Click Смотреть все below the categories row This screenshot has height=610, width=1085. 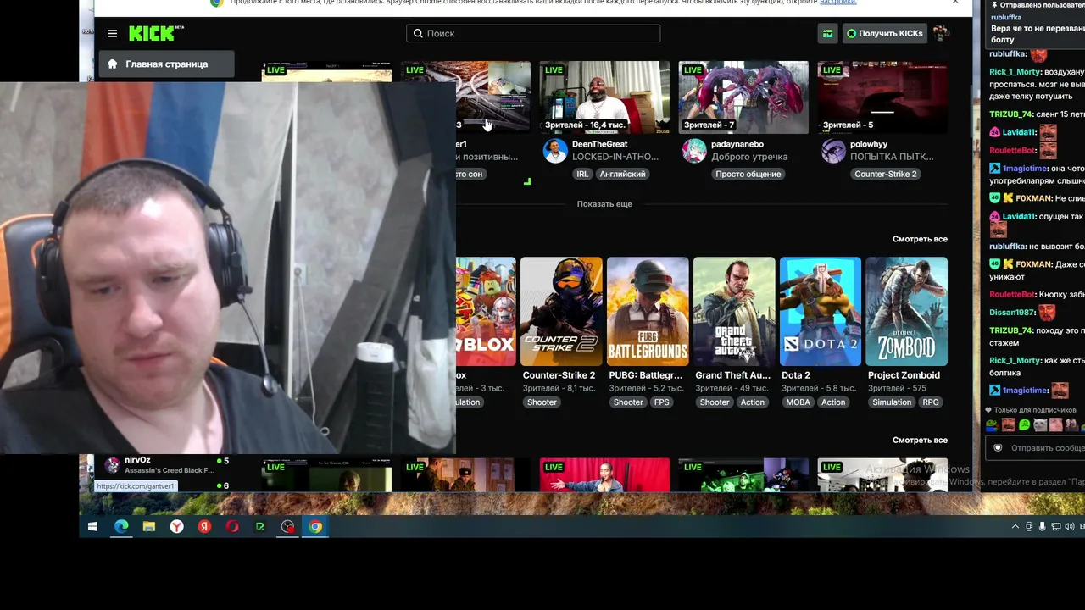tap(920, 440)
